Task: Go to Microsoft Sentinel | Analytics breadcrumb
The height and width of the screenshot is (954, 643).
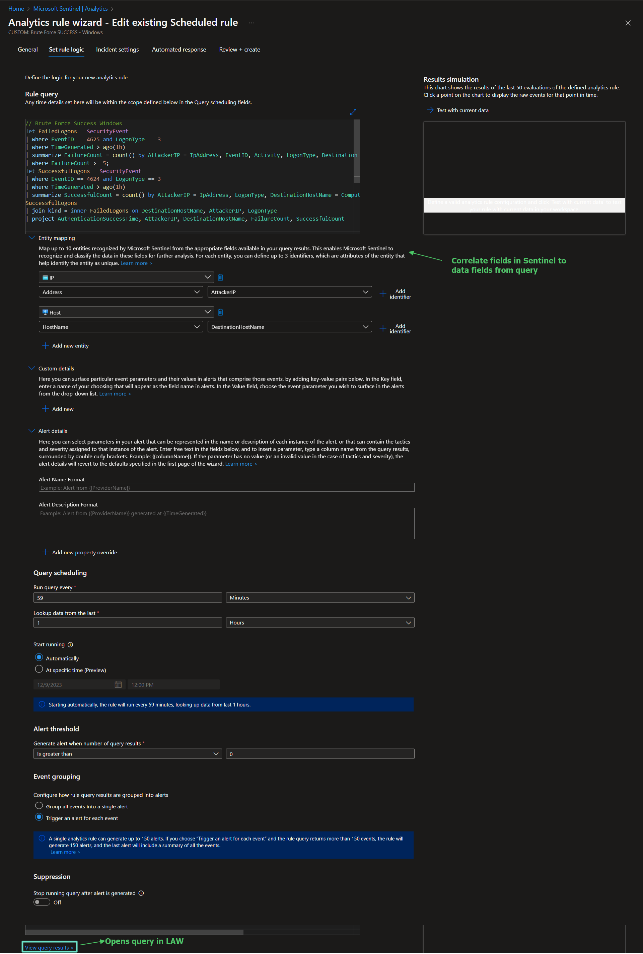Action: tap(70, 9)
